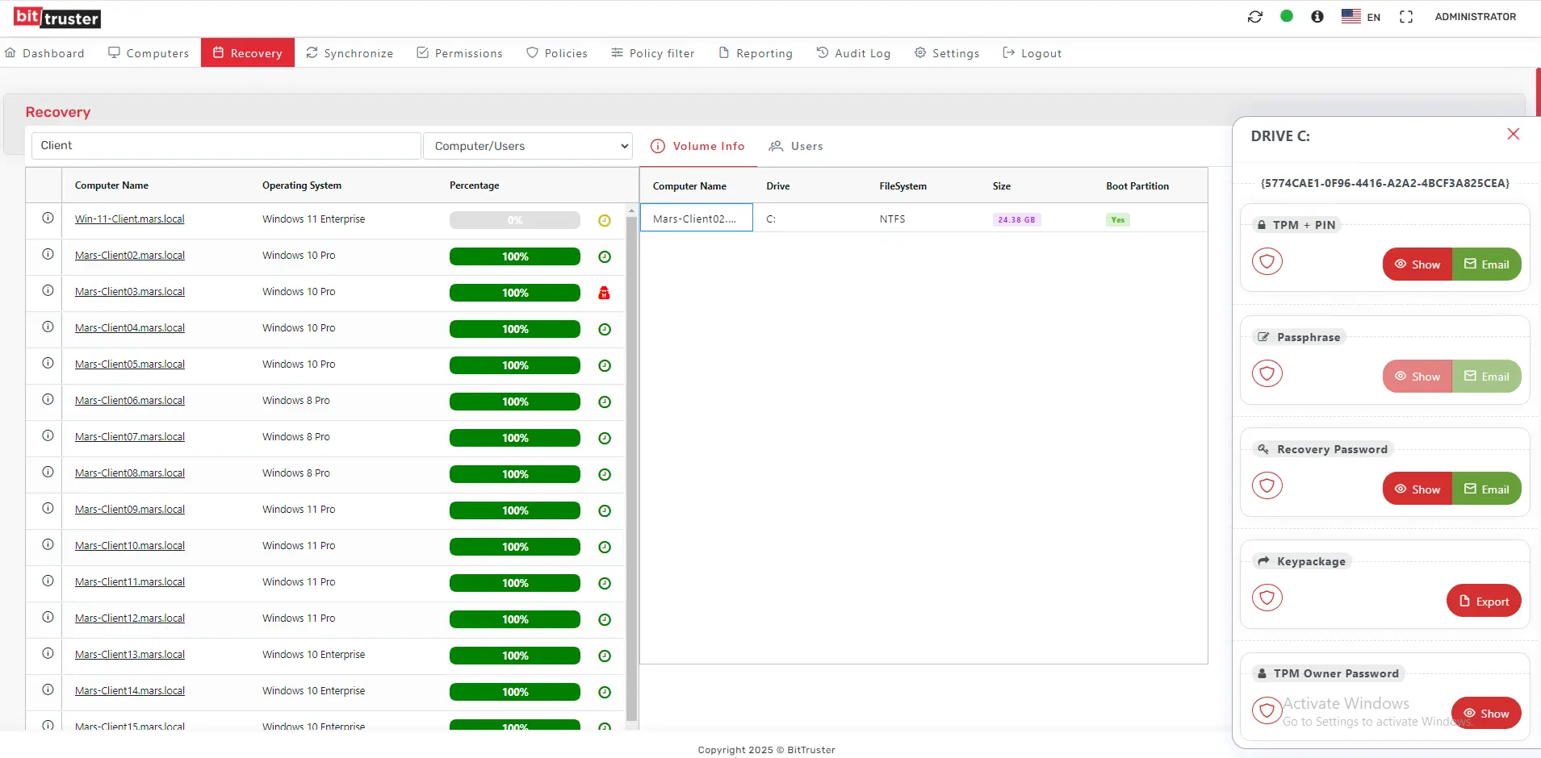Image resolution: width=1541 pixels, height=758 pixels.
Task: Toggle fullscreen mode icon
Action: [1406, 17]
